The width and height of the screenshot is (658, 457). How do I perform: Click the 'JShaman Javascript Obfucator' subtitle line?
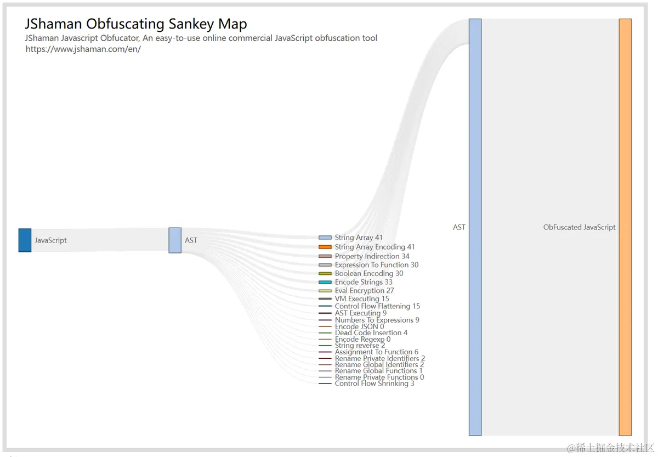point(201,38)
